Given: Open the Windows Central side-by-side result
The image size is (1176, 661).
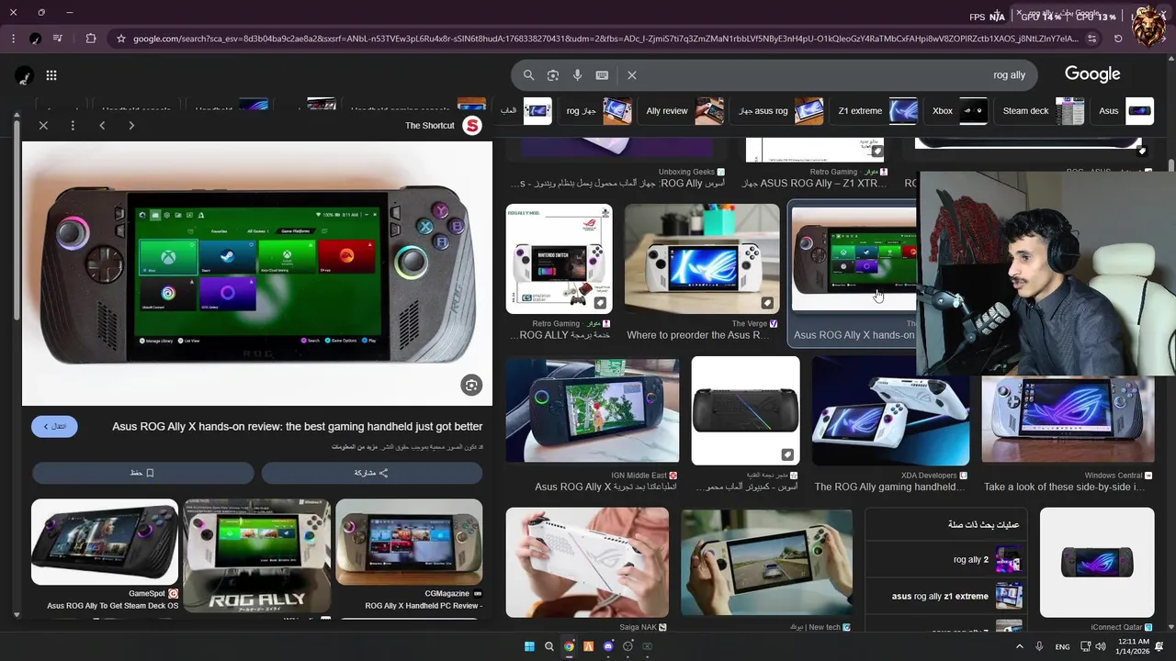Looking at the screenshot, I should (1068, 418).
